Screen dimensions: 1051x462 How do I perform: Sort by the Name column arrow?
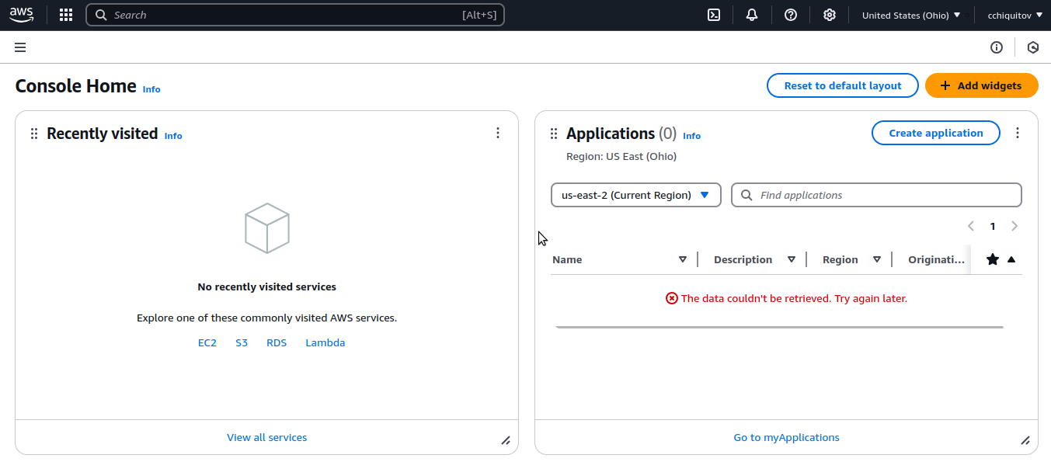(683, 259)
